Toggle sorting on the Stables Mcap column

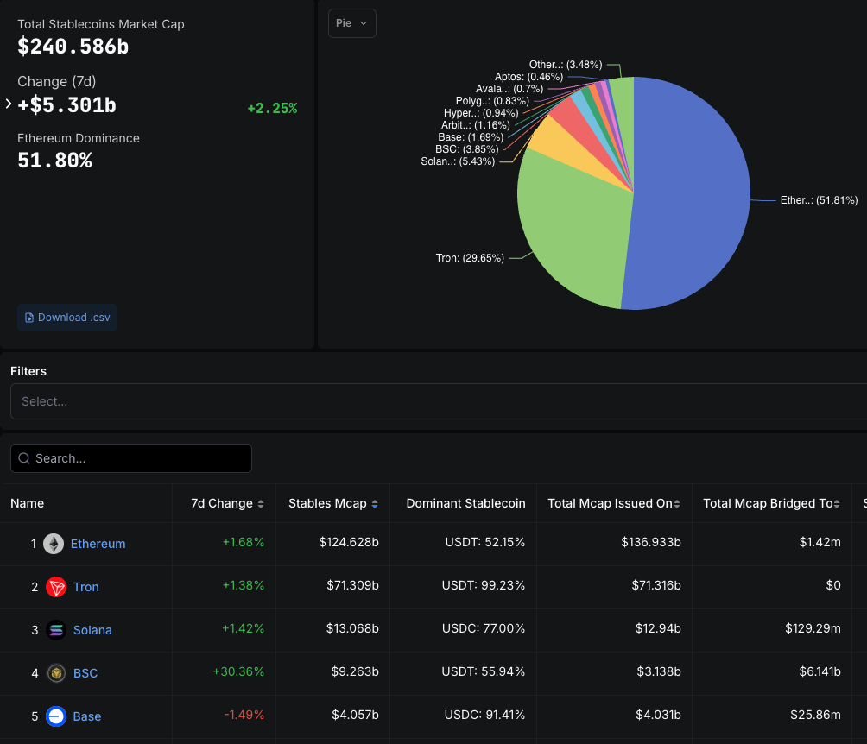(377, 503)
